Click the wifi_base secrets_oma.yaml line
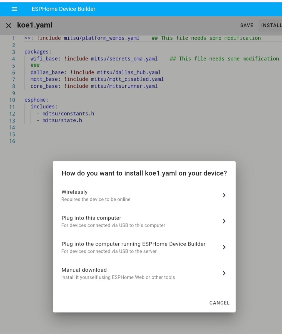Screen dimensions: 282x334 (94, 59)
